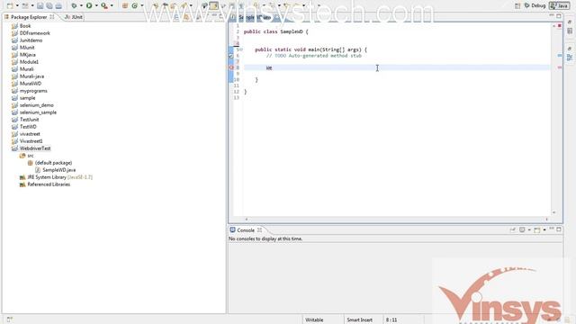Click the red error indicator in the overview ruler top
This screenshot has width=576, height=324.
point(560,26)
